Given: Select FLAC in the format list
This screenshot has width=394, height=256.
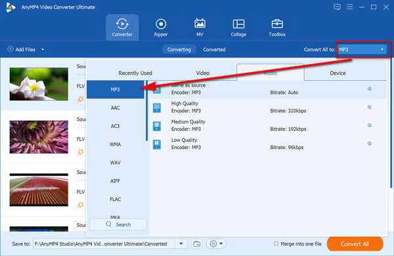Looking at the screenshot, I should 116,200.
